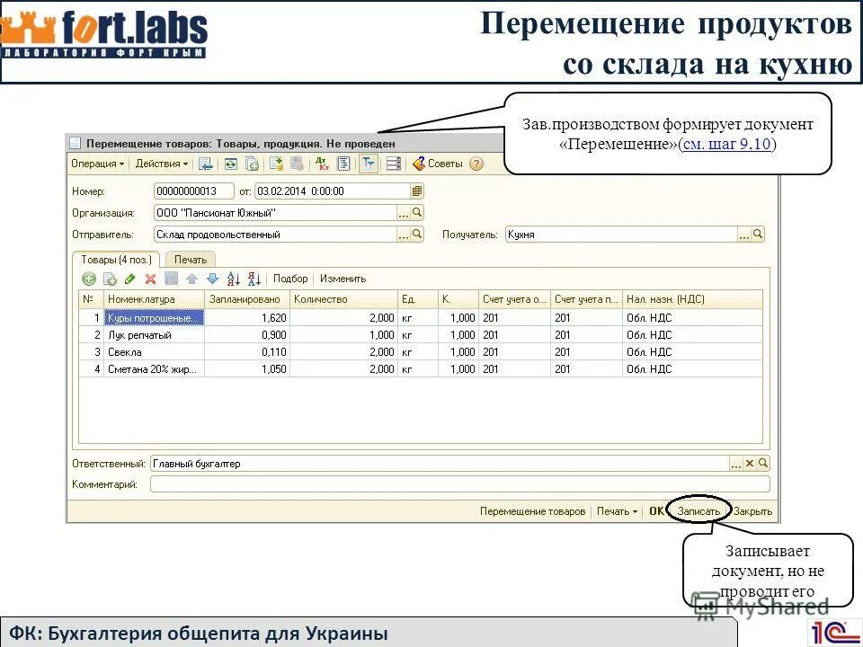Click the Номенклатура column header
This screenshot has width=863, height=647.
pos(154,299)
